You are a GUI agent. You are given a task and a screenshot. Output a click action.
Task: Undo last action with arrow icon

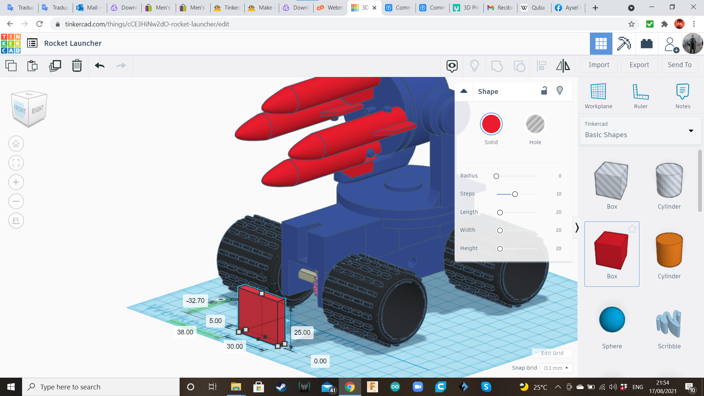click(99, 66)
